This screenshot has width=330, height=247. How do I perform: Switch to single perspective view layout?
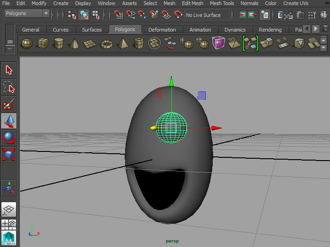[9, 209]
